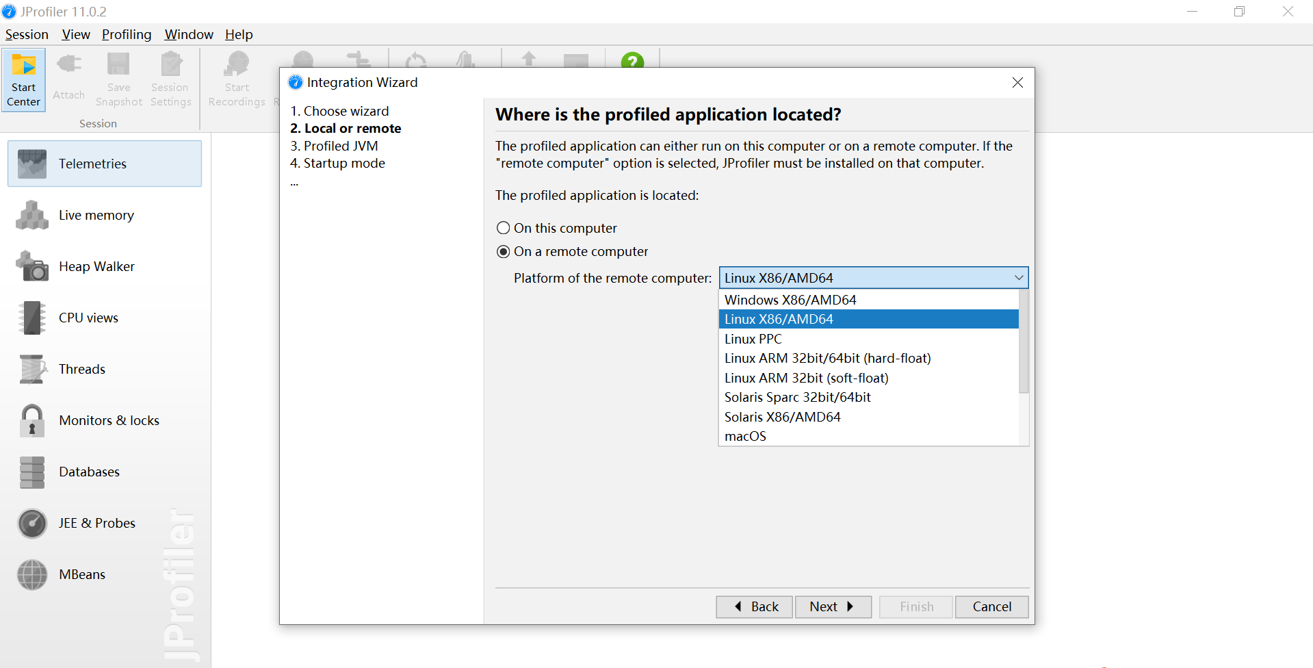Open the Telemetries section

click(105, 164)
